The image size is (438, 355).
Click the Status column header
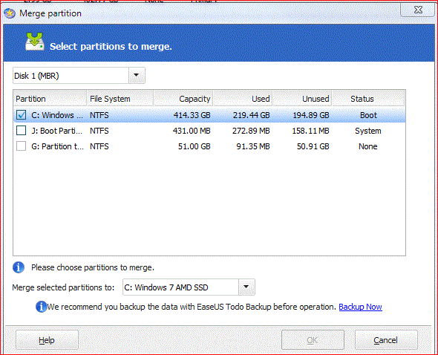(x=368, y=99)
